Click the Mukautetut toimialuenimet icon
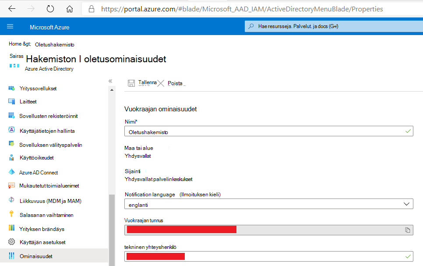 [11, 185]
